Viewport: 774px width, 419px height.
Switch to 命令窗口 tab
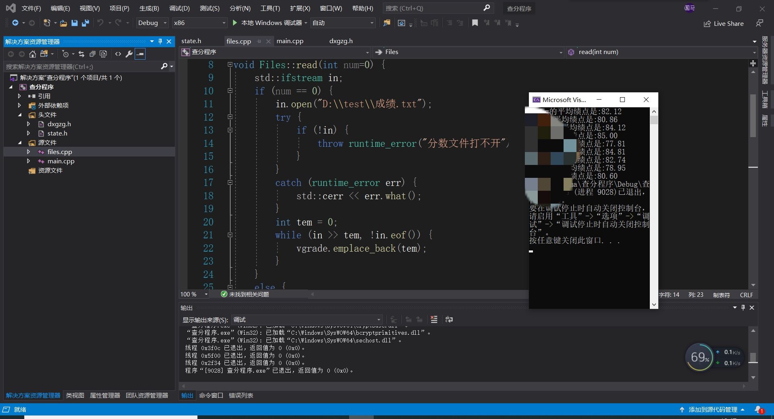(211, 396)
